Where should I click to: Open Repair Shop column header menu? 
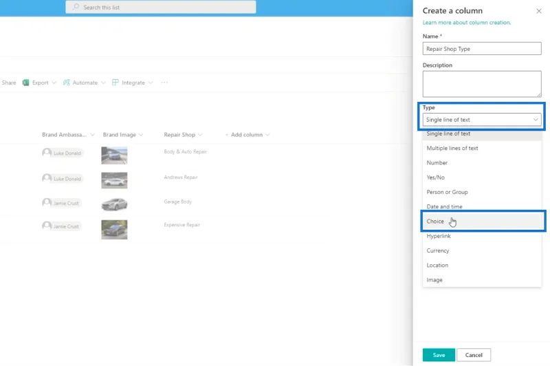pos(200,135)
